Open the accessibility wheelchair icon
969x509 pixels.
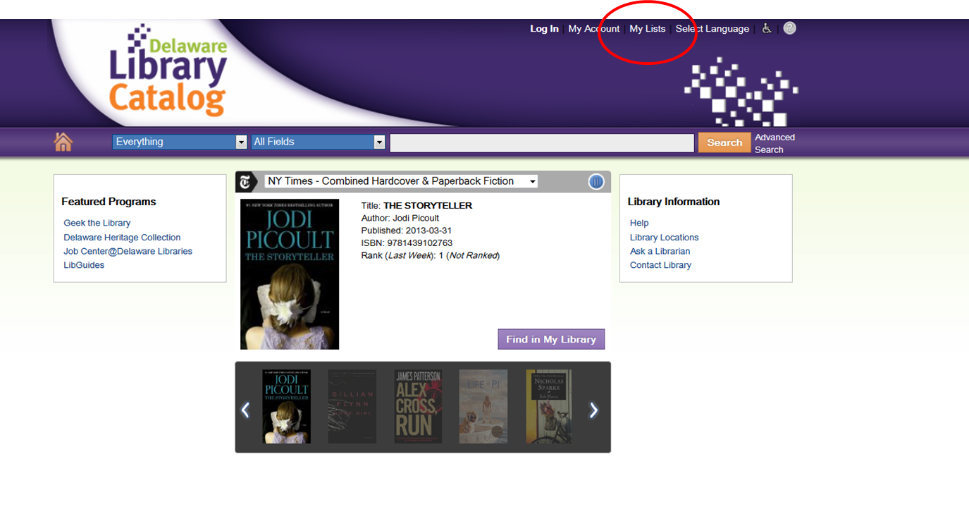[766, 29]
